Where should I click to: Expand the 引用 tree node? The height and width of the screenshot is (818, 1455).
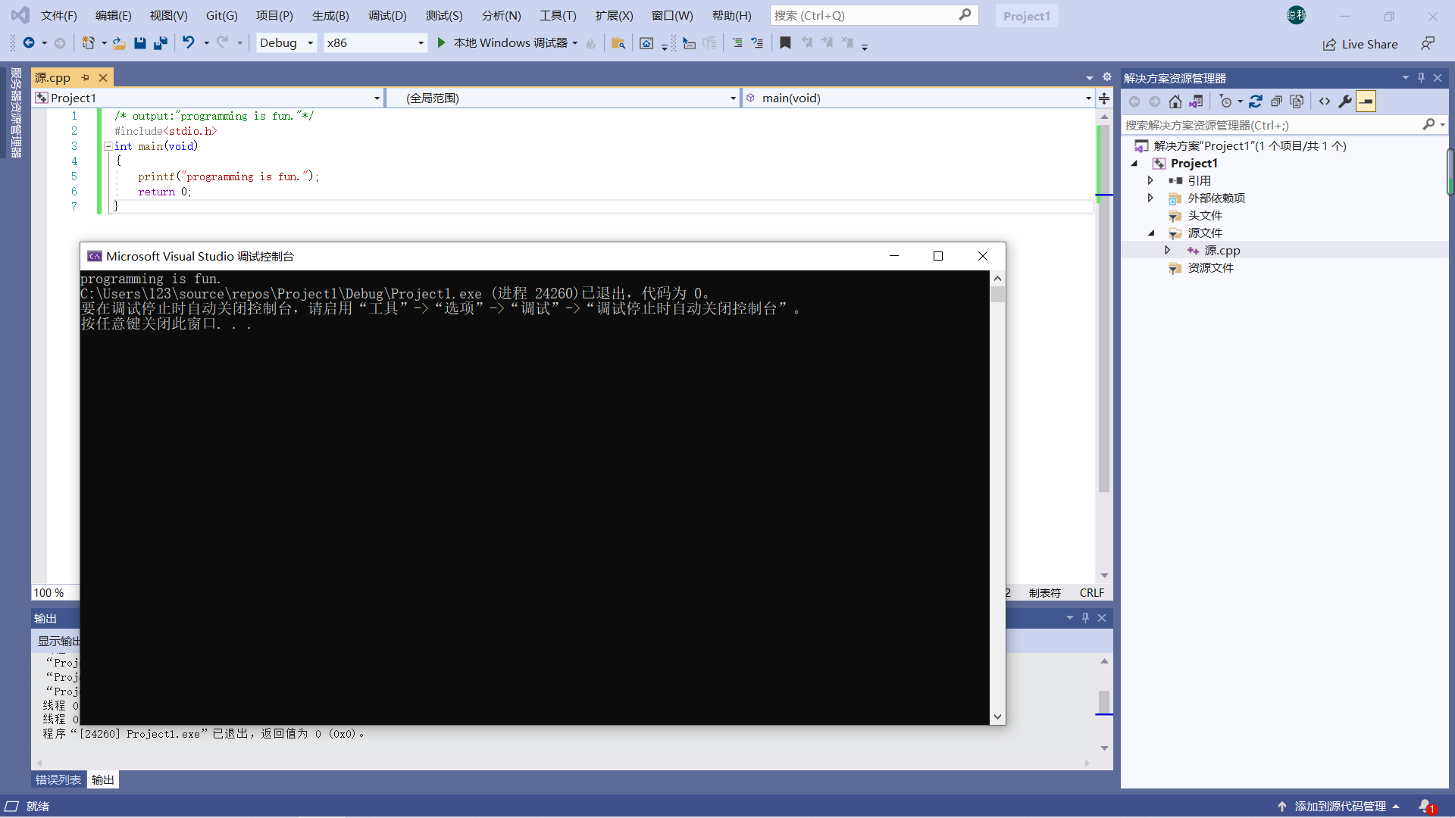tap(1150, 180)
